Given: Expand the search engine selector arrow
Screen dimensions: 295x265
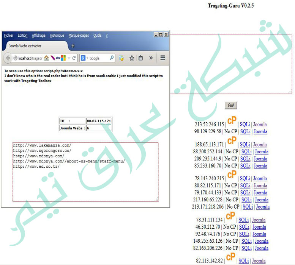Looking at the screenshot, I should click(x=87, y=58).
